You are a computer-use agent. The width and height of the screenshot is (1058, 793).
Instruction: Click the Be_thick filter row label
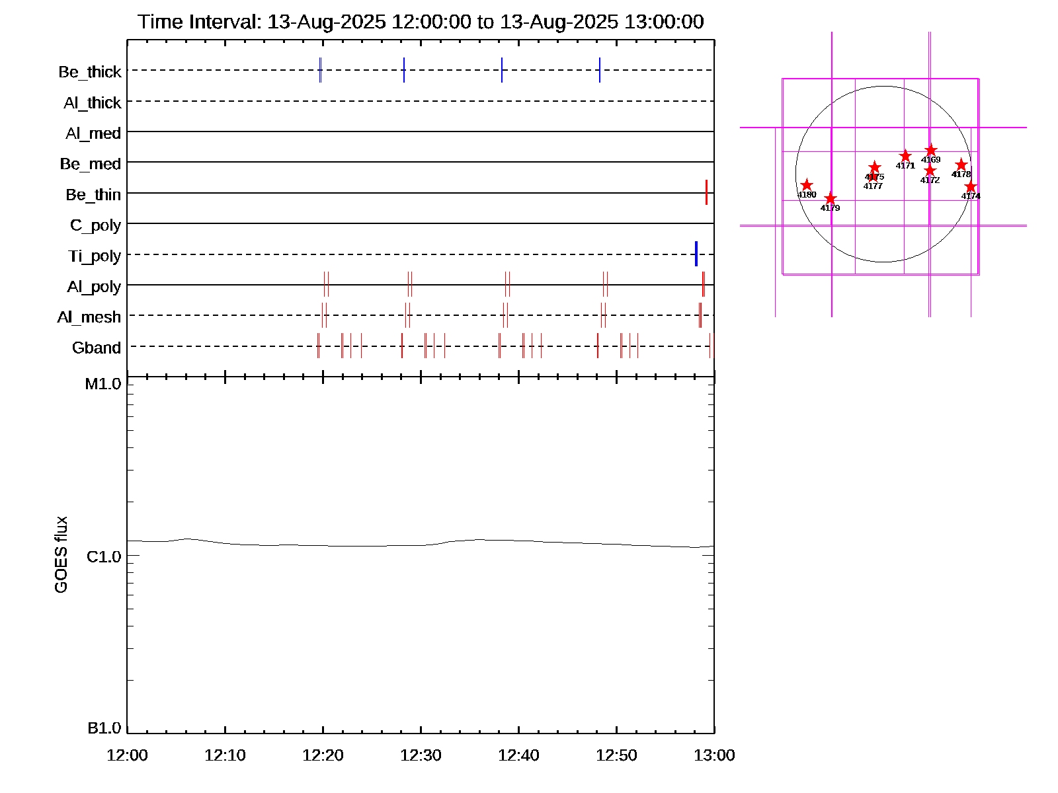(90, 72)
